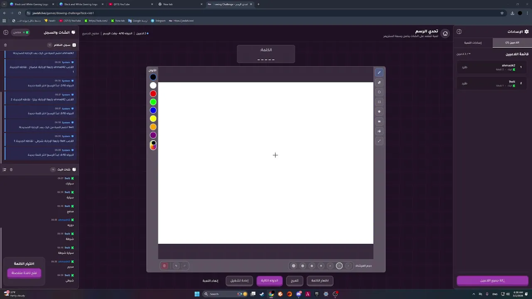Redo the drawing stroke
The width and height of the screenshot is (532, 299).
point(185,266)
